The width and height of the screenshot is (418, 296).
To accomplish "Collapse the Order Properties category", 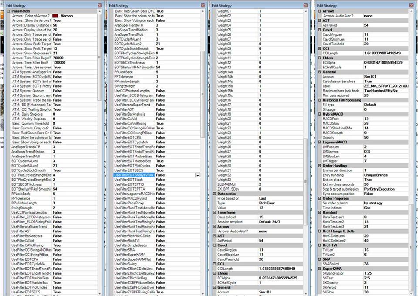I will click(320, 199).
